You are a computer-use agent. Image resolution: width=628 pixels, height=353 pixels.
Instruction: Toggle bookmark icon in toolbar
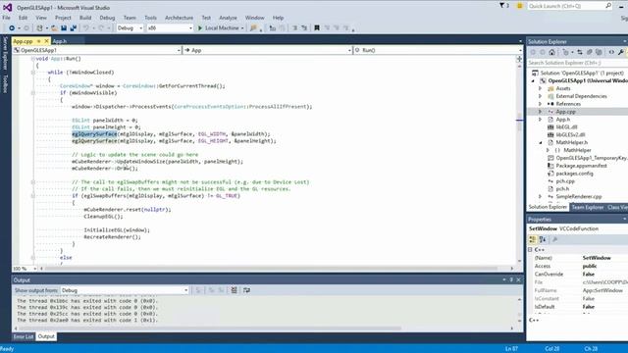pyautogui.click(x=317, y=28)
